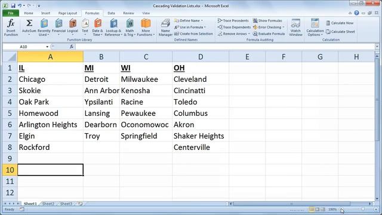Switch to the Page Layout tab
382x215 pixels.
(x=67, y=13)
